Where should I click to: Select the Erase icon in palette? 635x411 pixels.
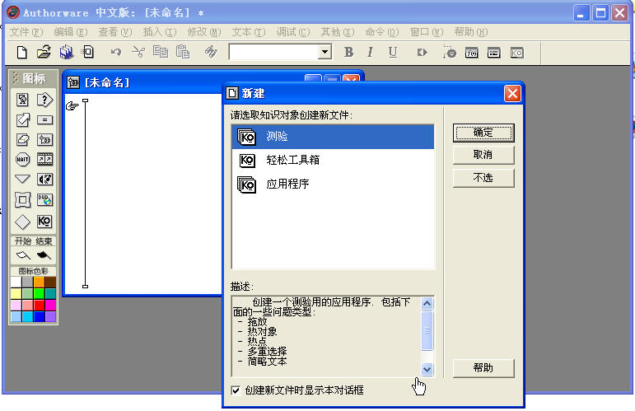pyautogui.click(x=23, y=140)
